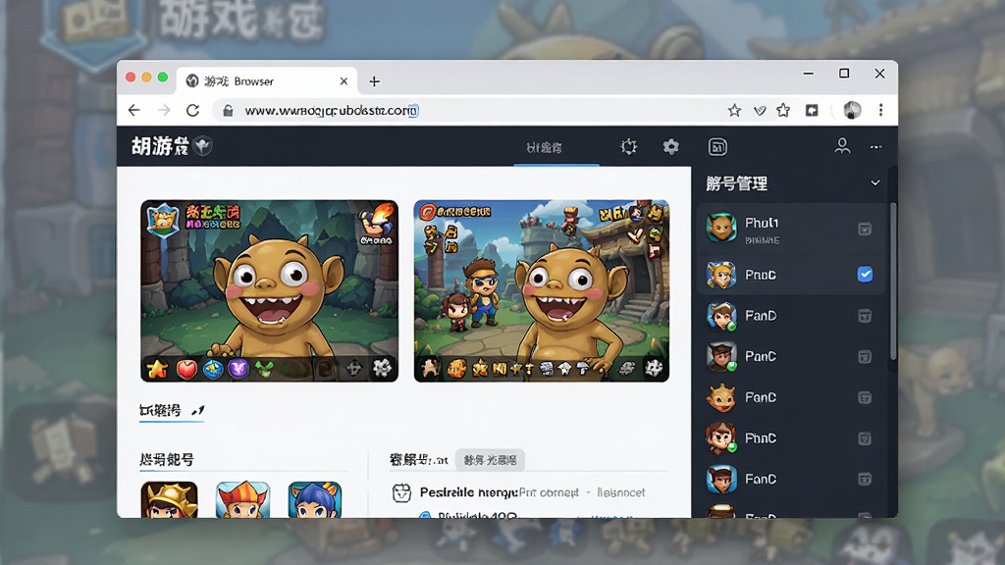Click the round badge icon beside the app logo

[202, 146]
